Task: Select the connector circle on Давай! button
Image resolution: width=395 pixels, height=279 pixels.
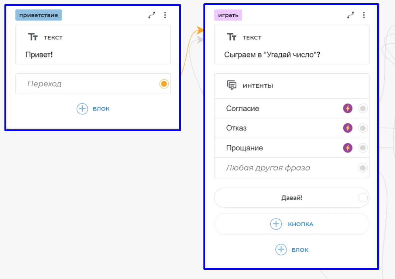Action: pos(363,198)
